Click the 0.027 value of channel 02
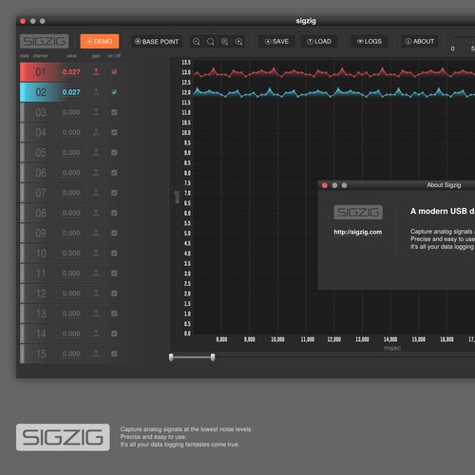Screen dimensions: 475x475 (71, 92)
